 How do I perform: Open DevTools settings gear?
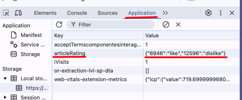208,13
